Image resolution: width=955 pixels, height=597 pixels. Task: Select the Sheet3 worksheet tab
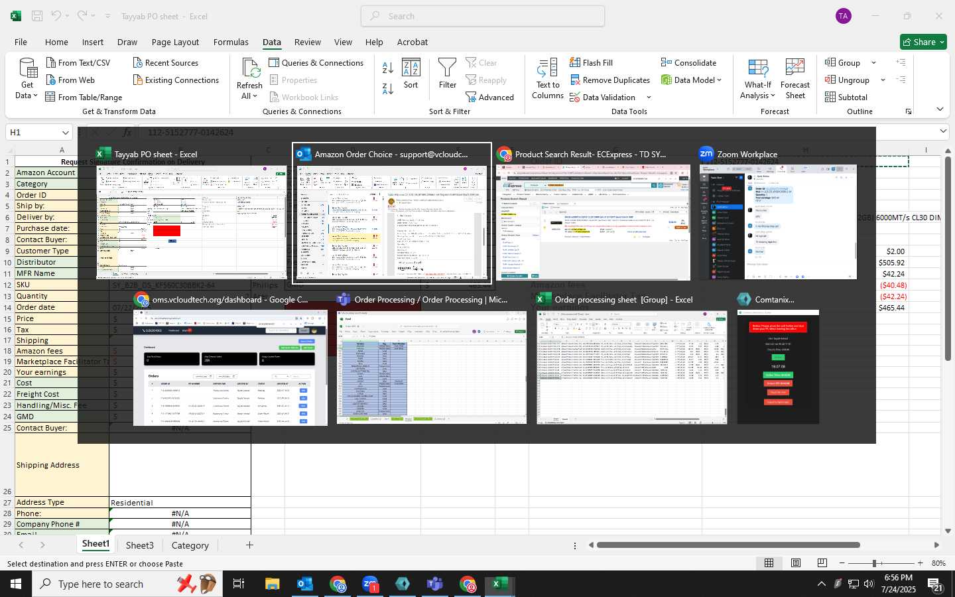tap(140, 545)
